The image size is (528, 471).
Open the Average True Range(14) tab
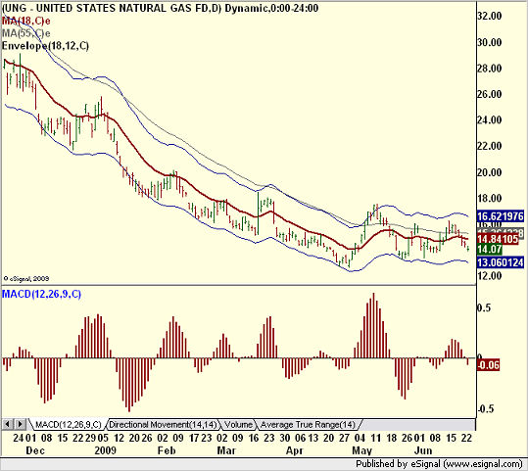308,425
